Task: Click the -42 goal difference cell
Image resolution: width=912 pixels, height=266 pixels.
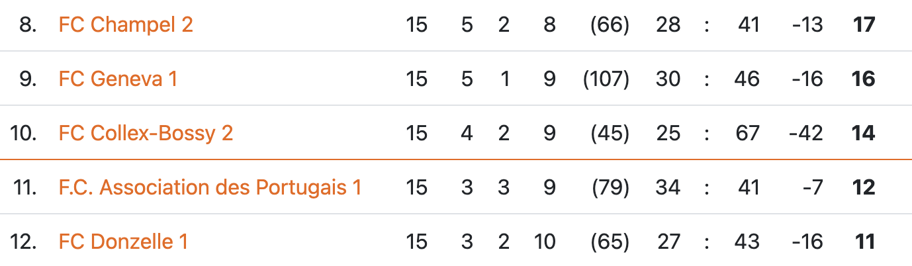Action: [x=805, y=134]
